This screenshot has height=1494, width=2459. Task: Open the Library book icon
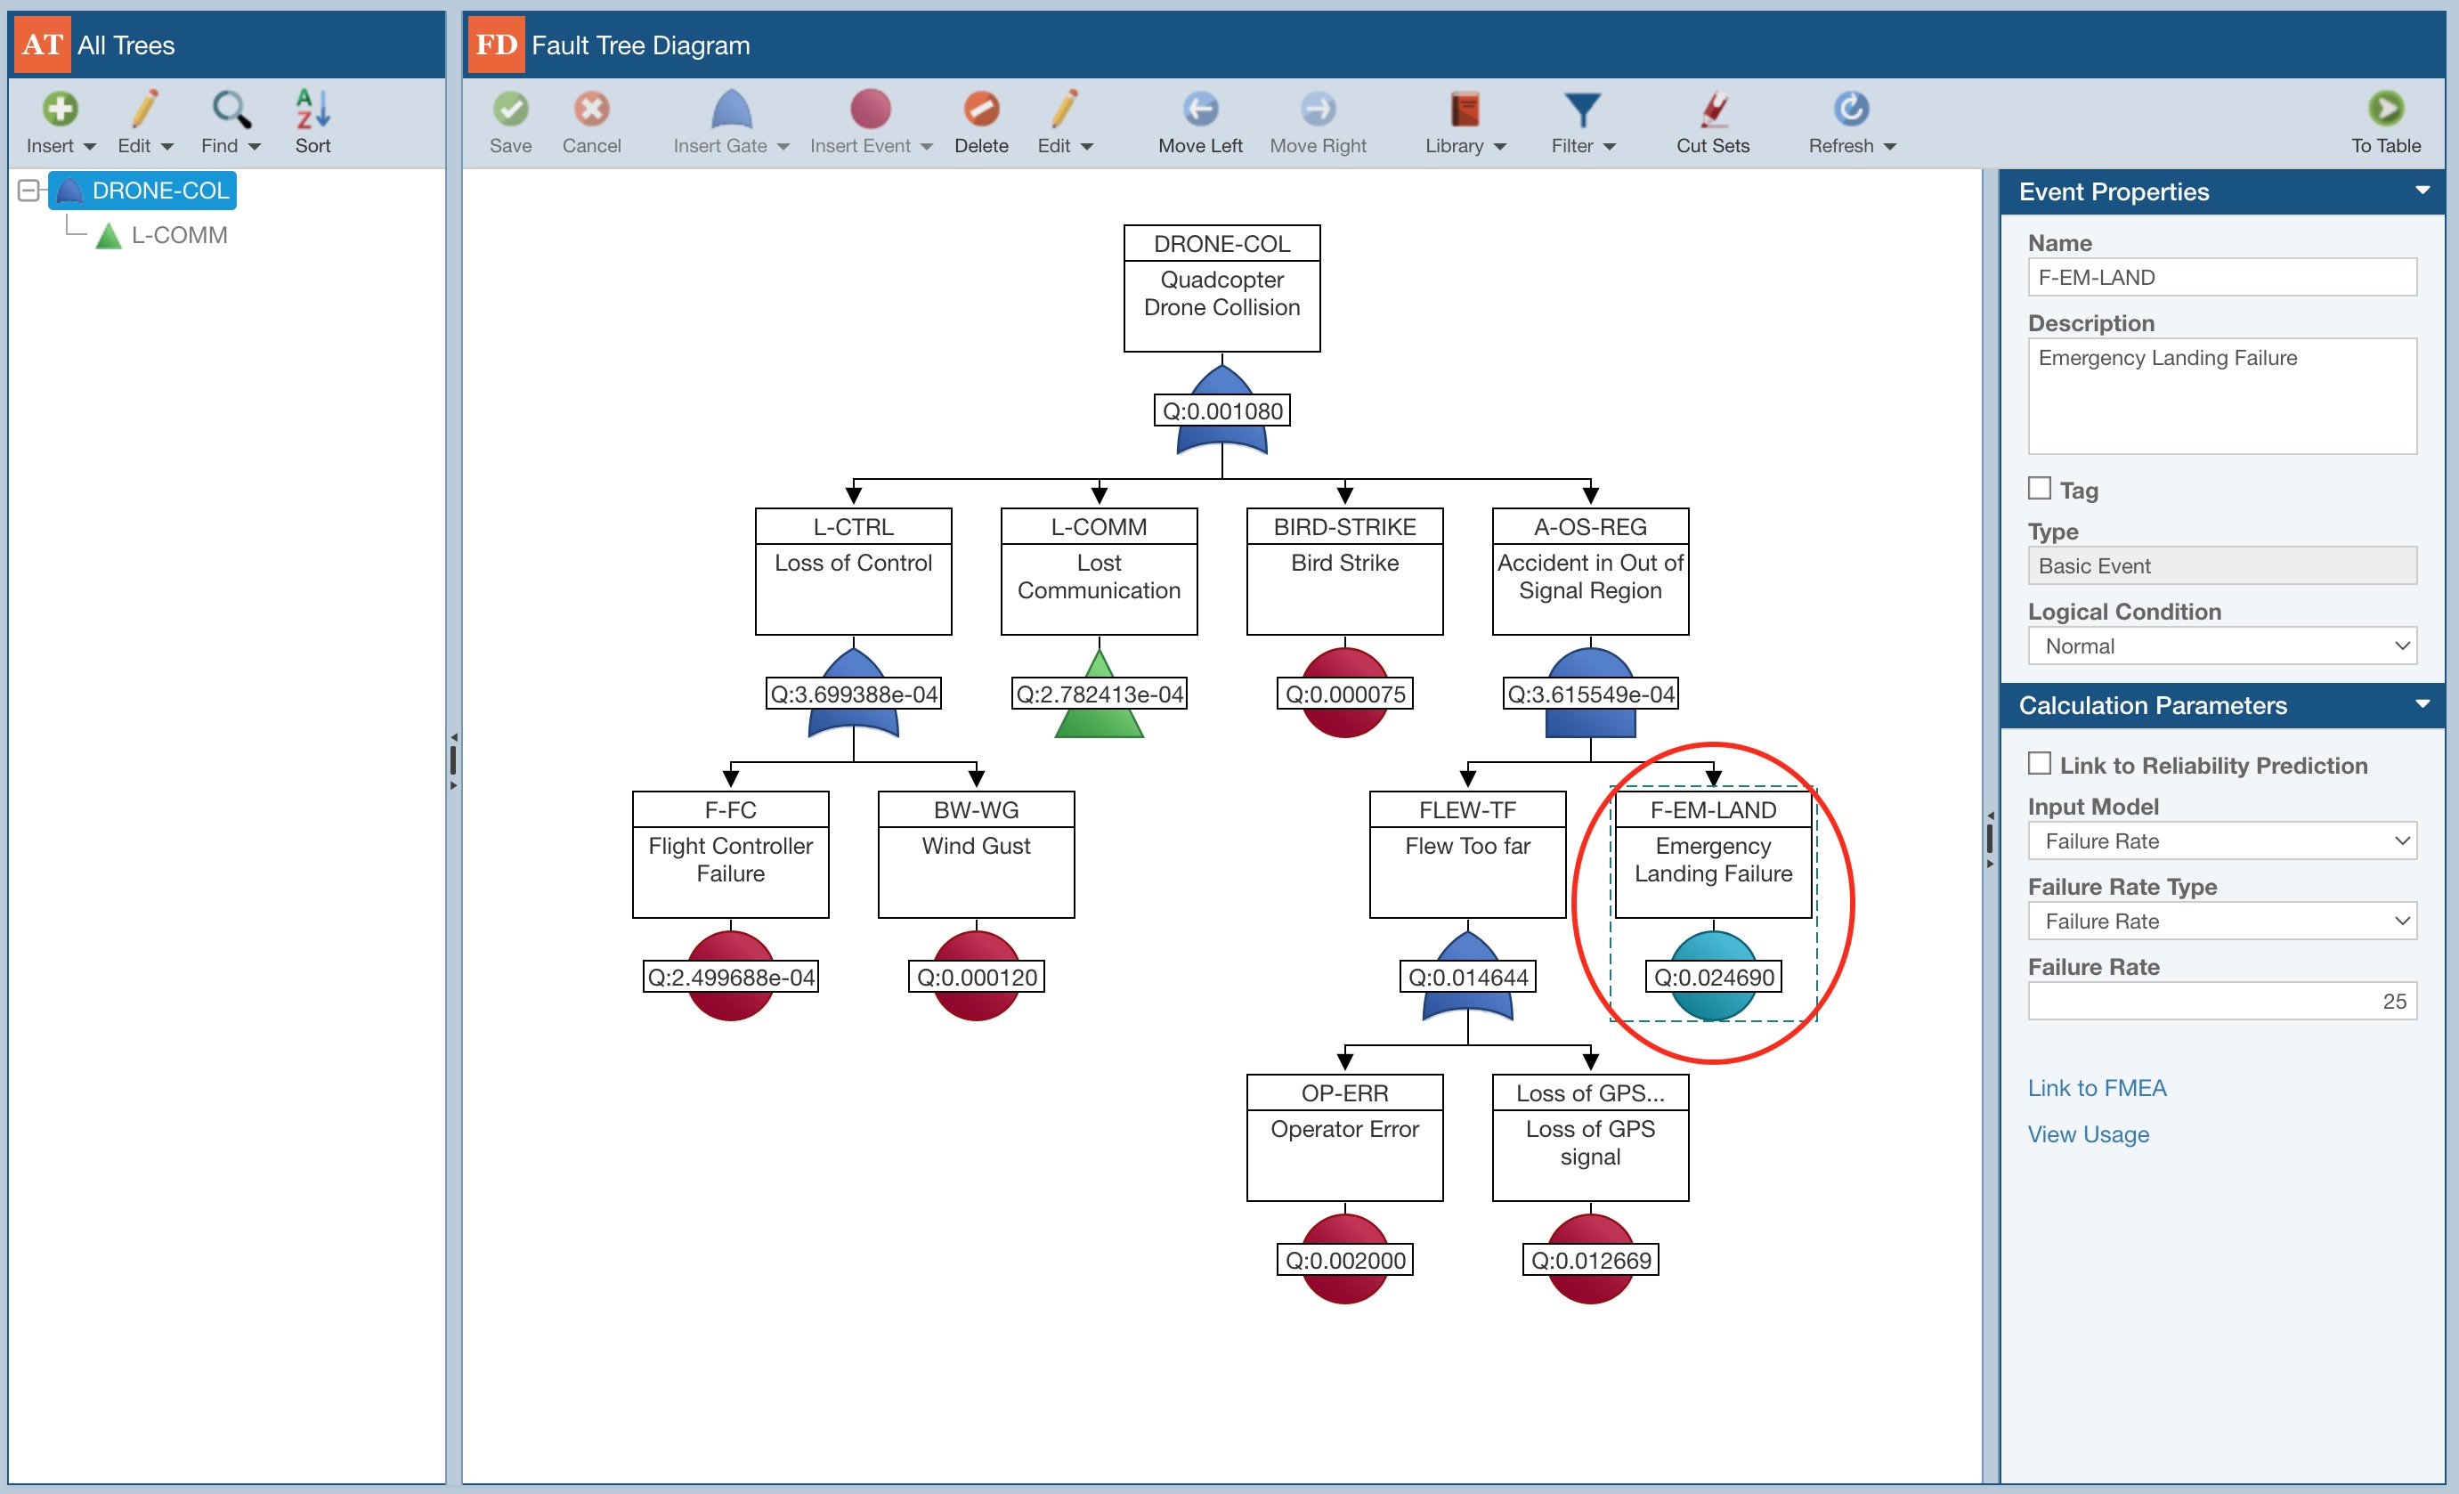point(1464,110)
